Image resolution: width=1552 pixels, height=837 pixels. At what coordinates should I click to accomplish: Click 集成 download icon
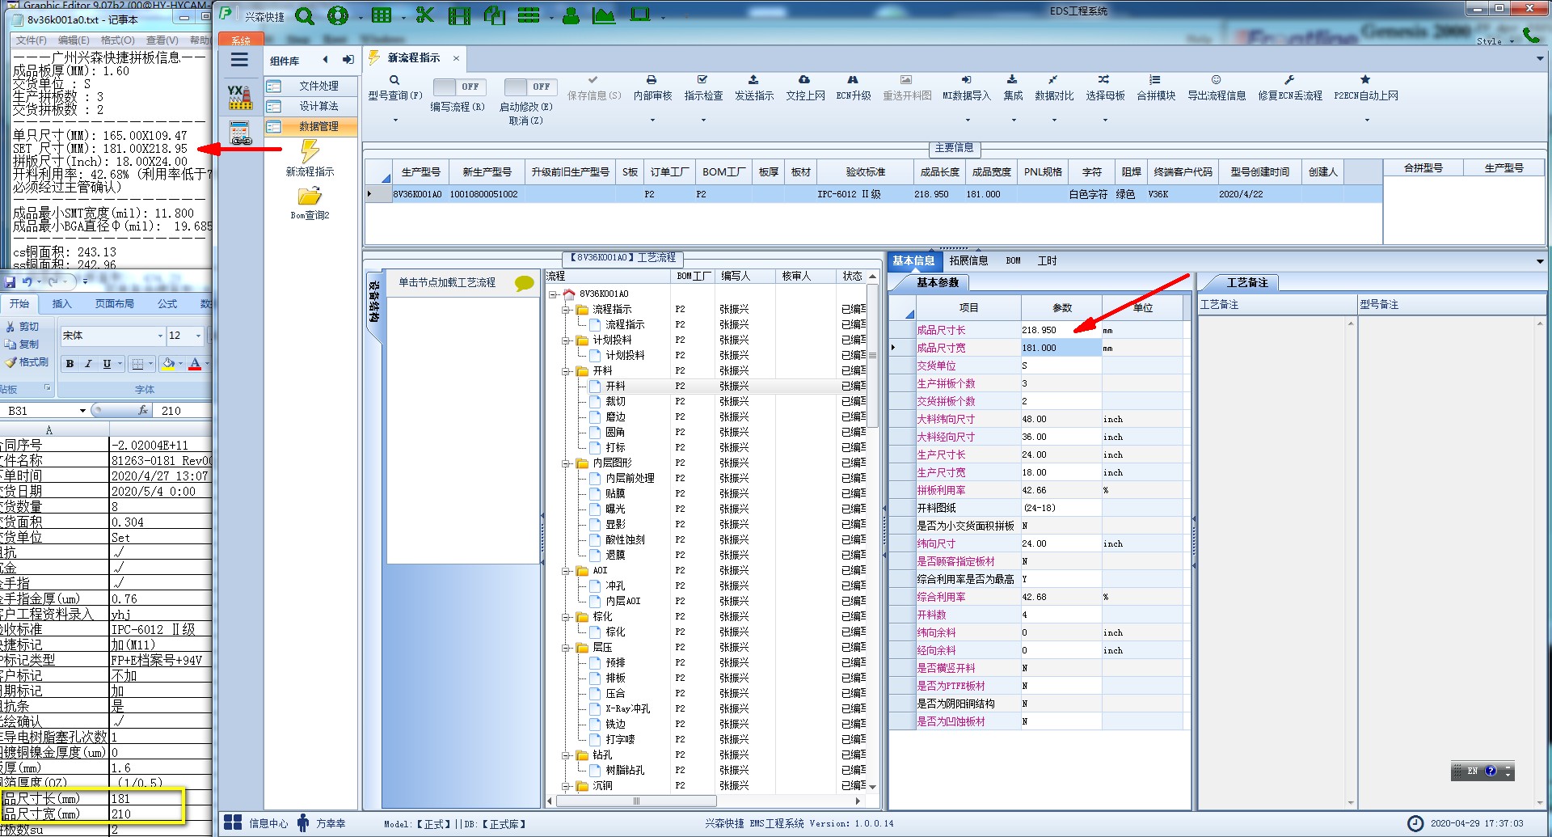click(x=1012, y=80)
